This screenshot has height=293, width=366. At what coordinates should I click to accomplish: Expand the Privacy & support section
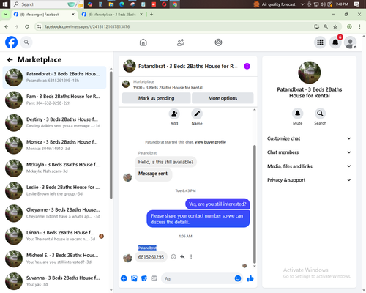pos(309,180)
